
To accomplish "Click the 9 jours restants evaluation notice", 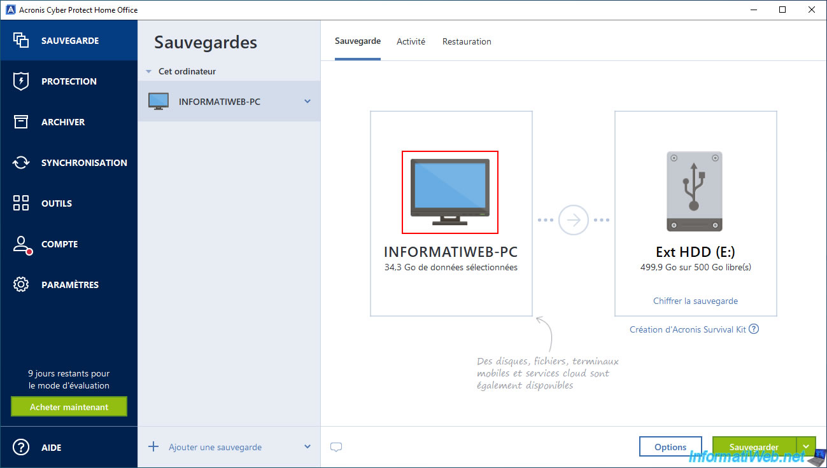I will 69,380.
